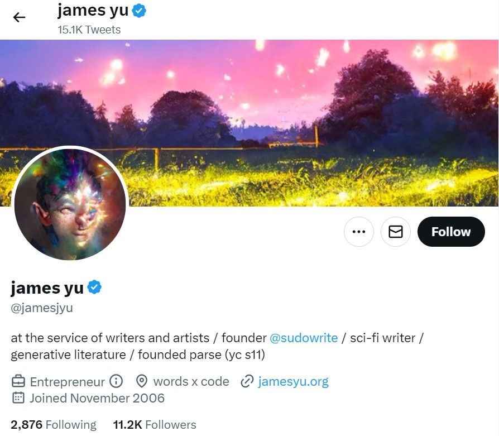This screenshot has height=436, width=499.
Task: Click the james yu title in the header
Action: pyautogui.click(x=93, y=10)
